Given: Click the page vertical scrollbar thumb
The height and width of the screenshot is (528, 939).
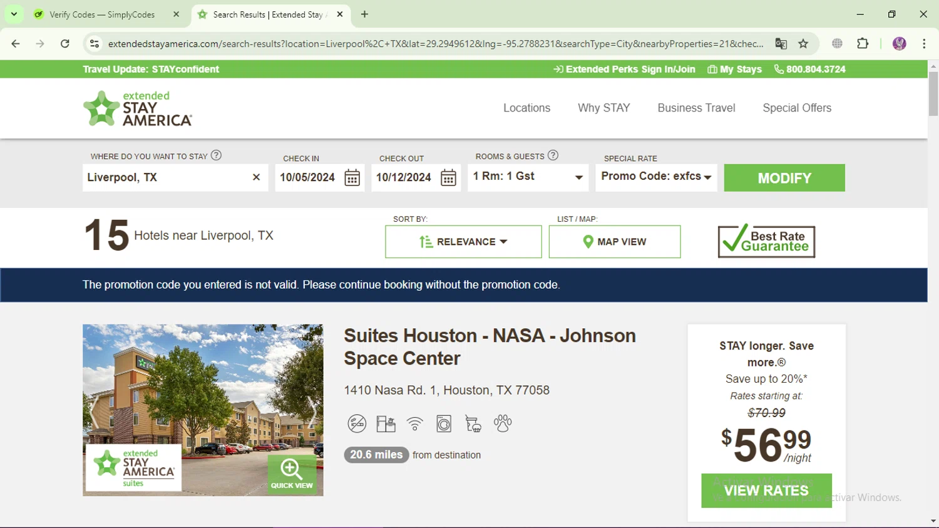Looking at the screenshot, I should [x=933, y=94].
